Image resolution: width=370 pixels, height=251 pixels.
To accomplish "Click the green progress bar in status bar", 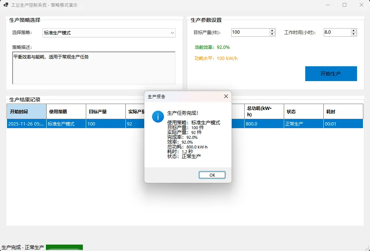I will point(64,247).
